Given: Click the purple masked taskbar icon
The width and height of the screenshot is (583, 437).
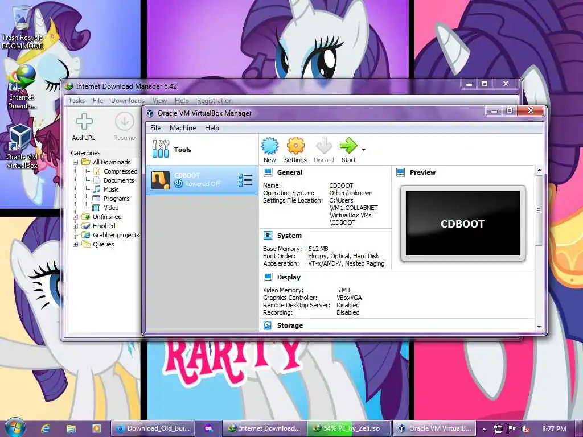Looking at the screenshot, I should pos(209,428).
